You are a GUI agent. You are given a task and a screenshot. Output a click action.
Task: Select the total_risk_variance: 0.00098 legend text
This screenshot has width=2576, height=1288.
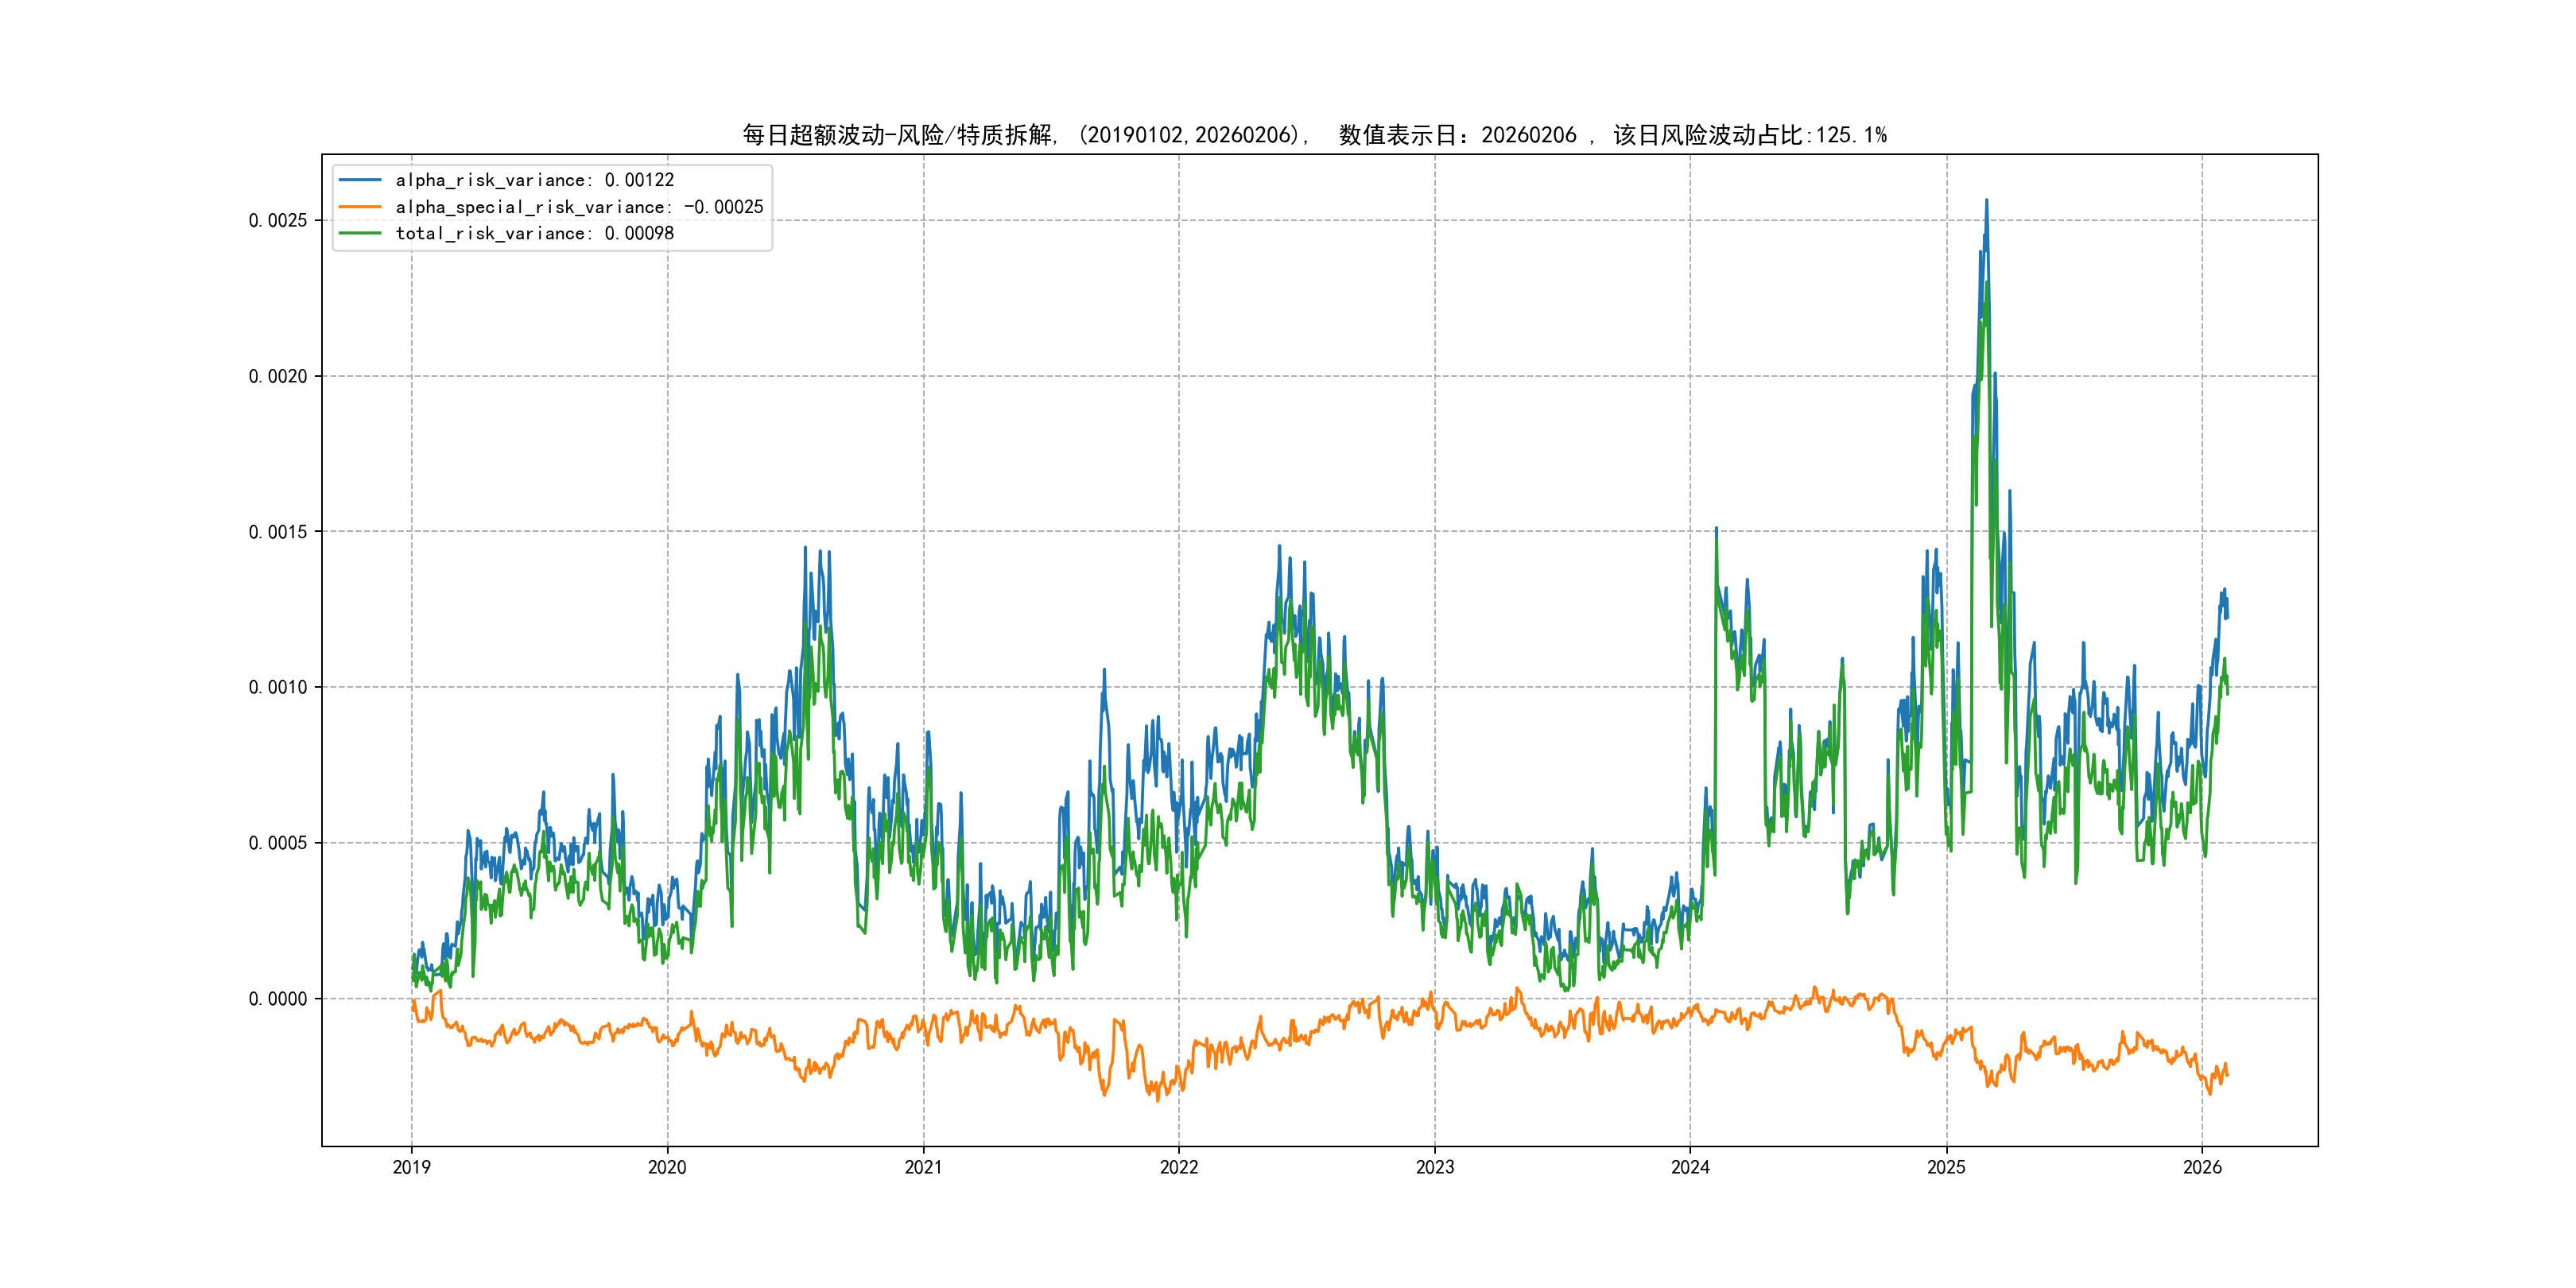[534, 233]
